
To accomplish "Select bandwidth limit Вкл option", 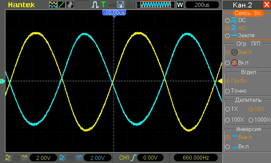I will 227,63.
